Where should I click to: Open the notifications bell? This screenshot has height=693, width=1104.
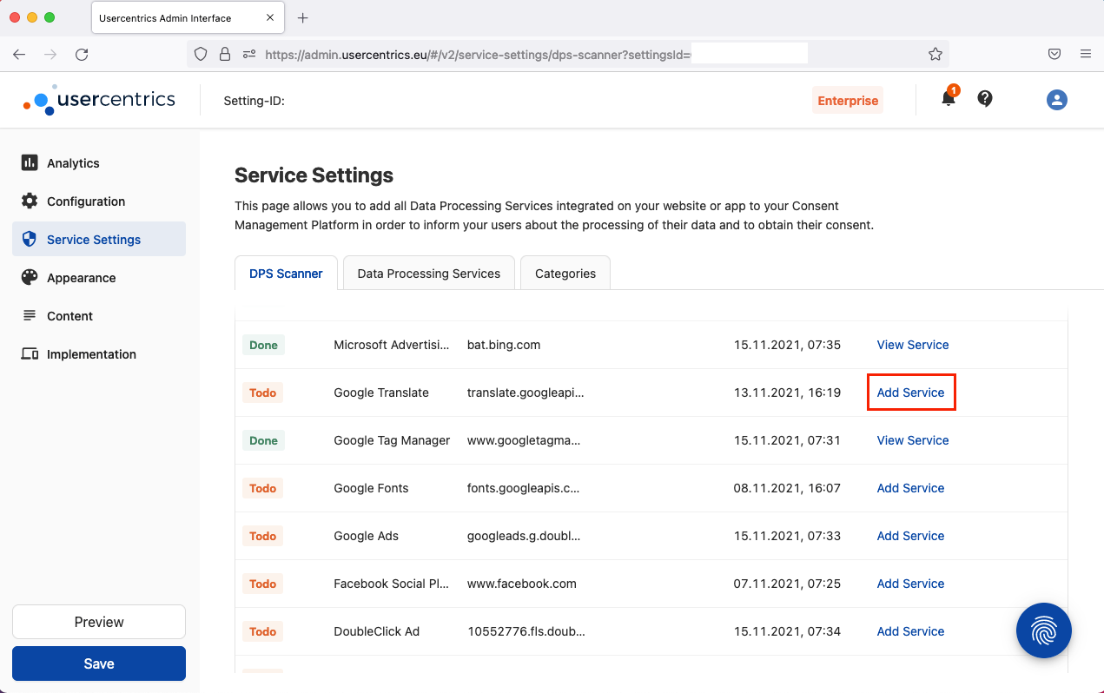tap(949, 98)
